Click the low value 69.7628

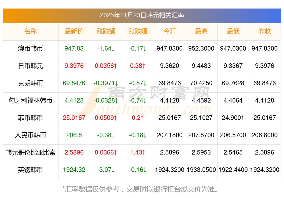click(233, 83)
